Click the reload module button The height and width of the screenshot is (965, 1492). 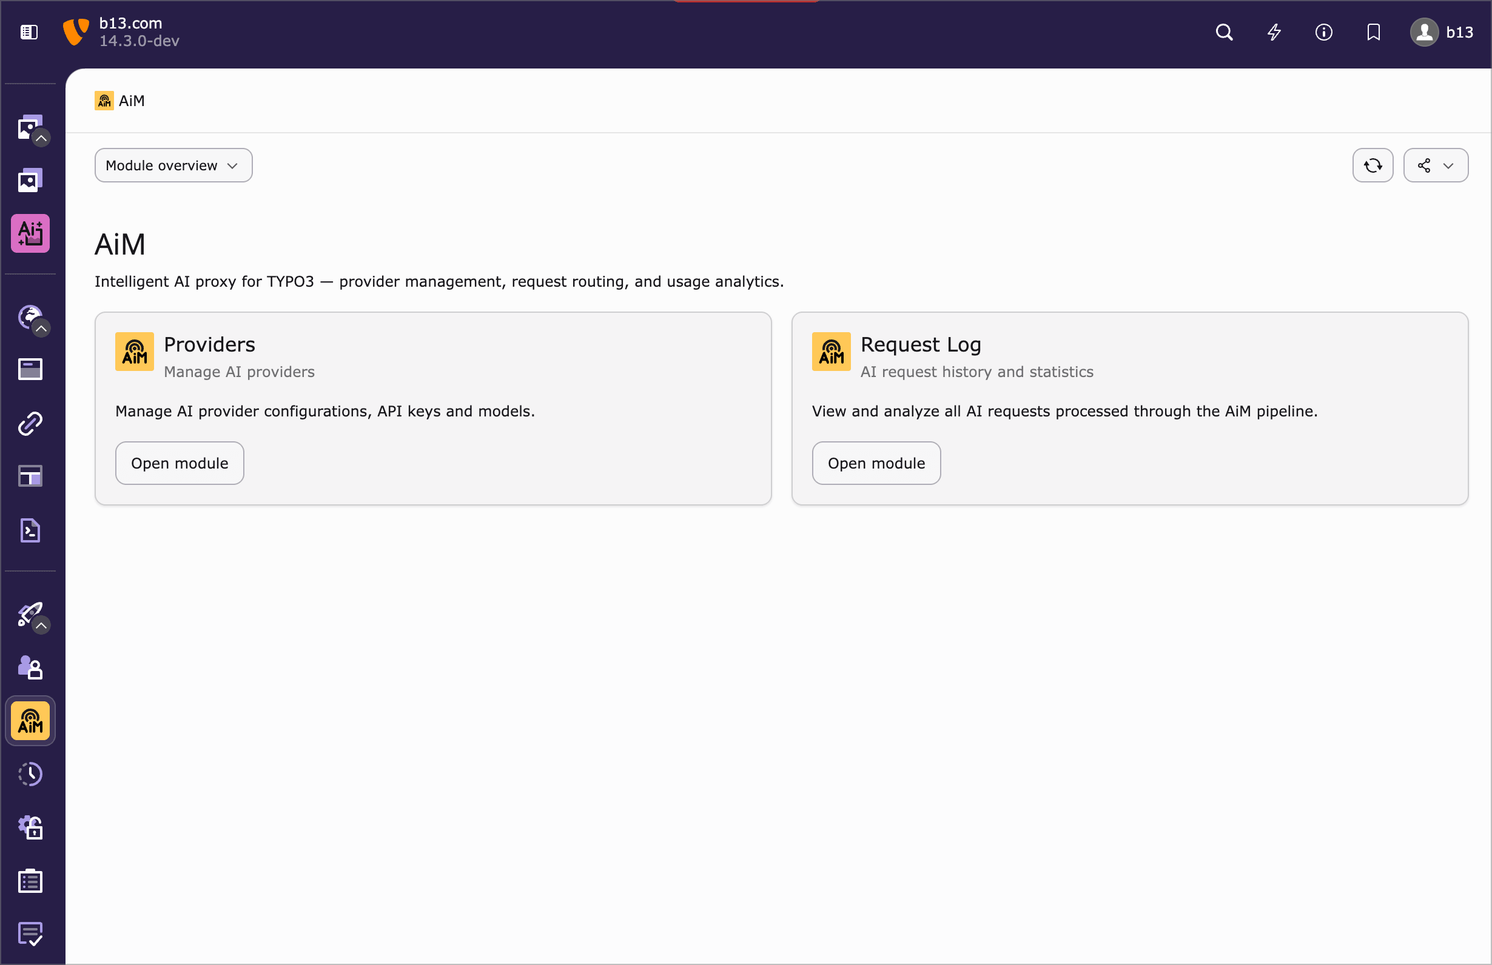(1373, 165)
